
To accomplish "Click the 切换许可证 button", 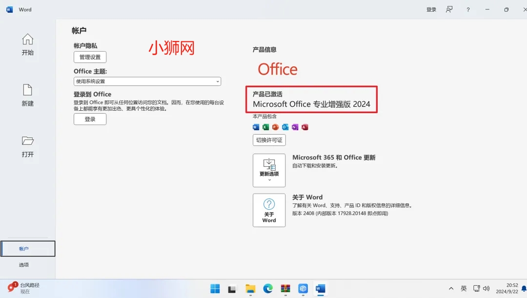I will pyautogui.click(x=269, y=140).
